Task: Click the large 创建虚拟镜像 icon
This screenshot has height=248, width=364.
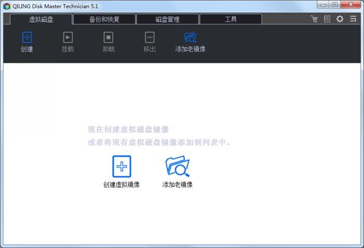Action: pyautogui.click(x=122, y=166)
